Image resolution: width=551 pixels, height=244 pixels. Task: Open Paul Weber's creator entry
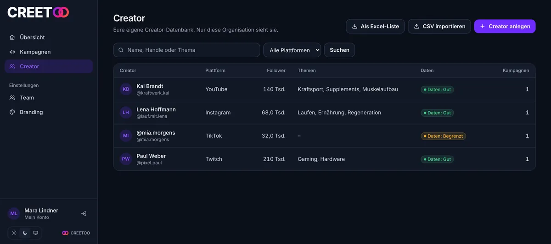pos(151,157)
